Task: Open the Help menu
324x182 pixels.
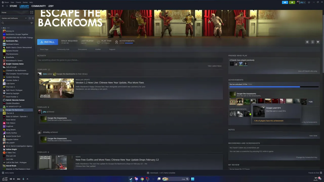Action: 31,2
